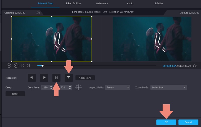This screenshot has height=127, width=201.
Task: Open the Watermark tab
Action: pyautogui.click(x=102, y=4)
